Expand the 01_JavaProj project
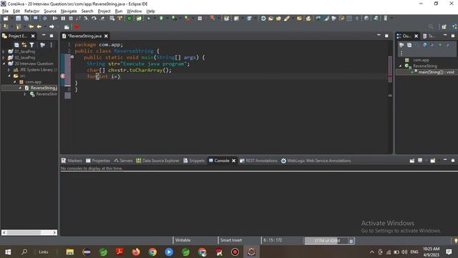Screen dimensions: 458x258 [x=4, y=52]
